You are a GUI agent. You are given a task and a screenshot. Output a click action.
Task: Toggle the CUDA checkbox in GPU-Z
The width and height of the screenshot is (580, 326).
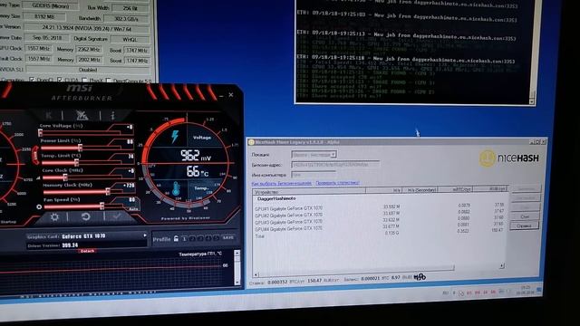tap(60, 80)
